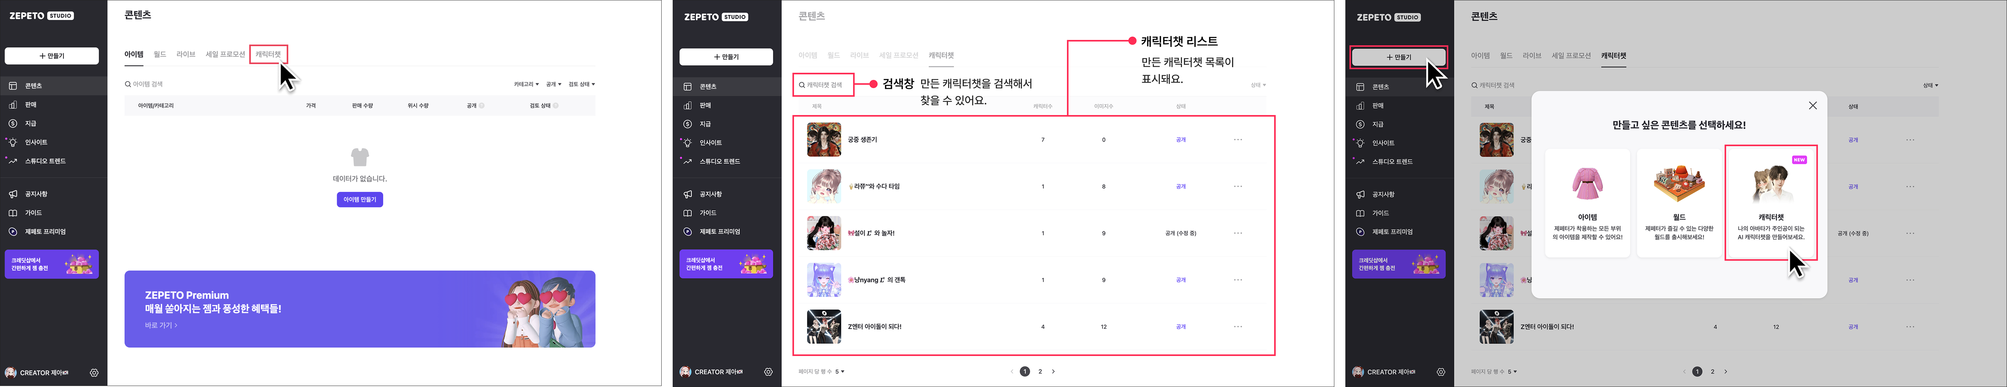The image size is (2007, 387).
Task: Open settings gear in left panel
Action: point(94,373)
